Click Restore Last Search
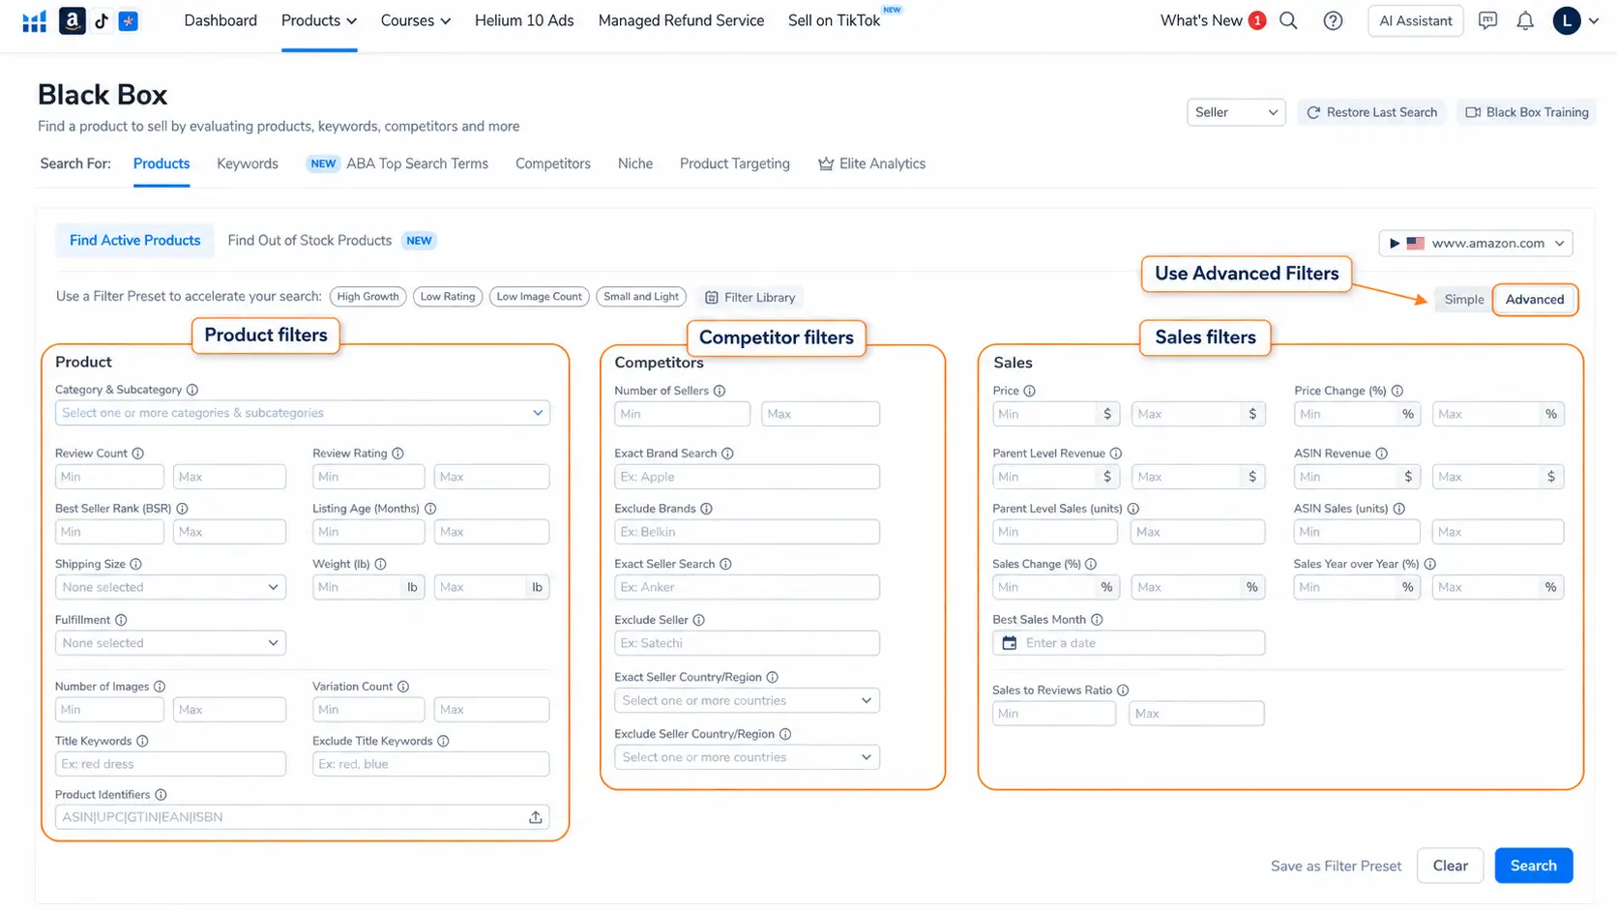Image resolution: width=1617 pixels, height=910 pixels. (1371, 112)
